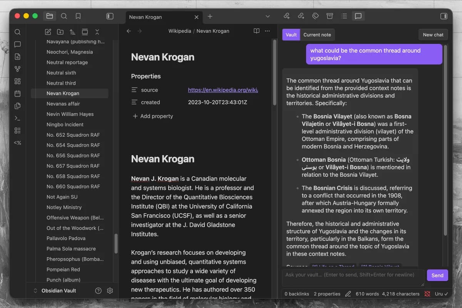Open the backlinks pane icon in right sidebar
Image resolution: width=462 pixels, height=308 pixels.
286,16
